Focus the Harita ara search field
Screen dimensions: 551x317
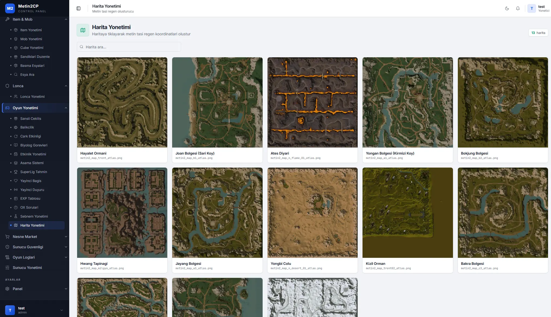click(x=129, y=47)
